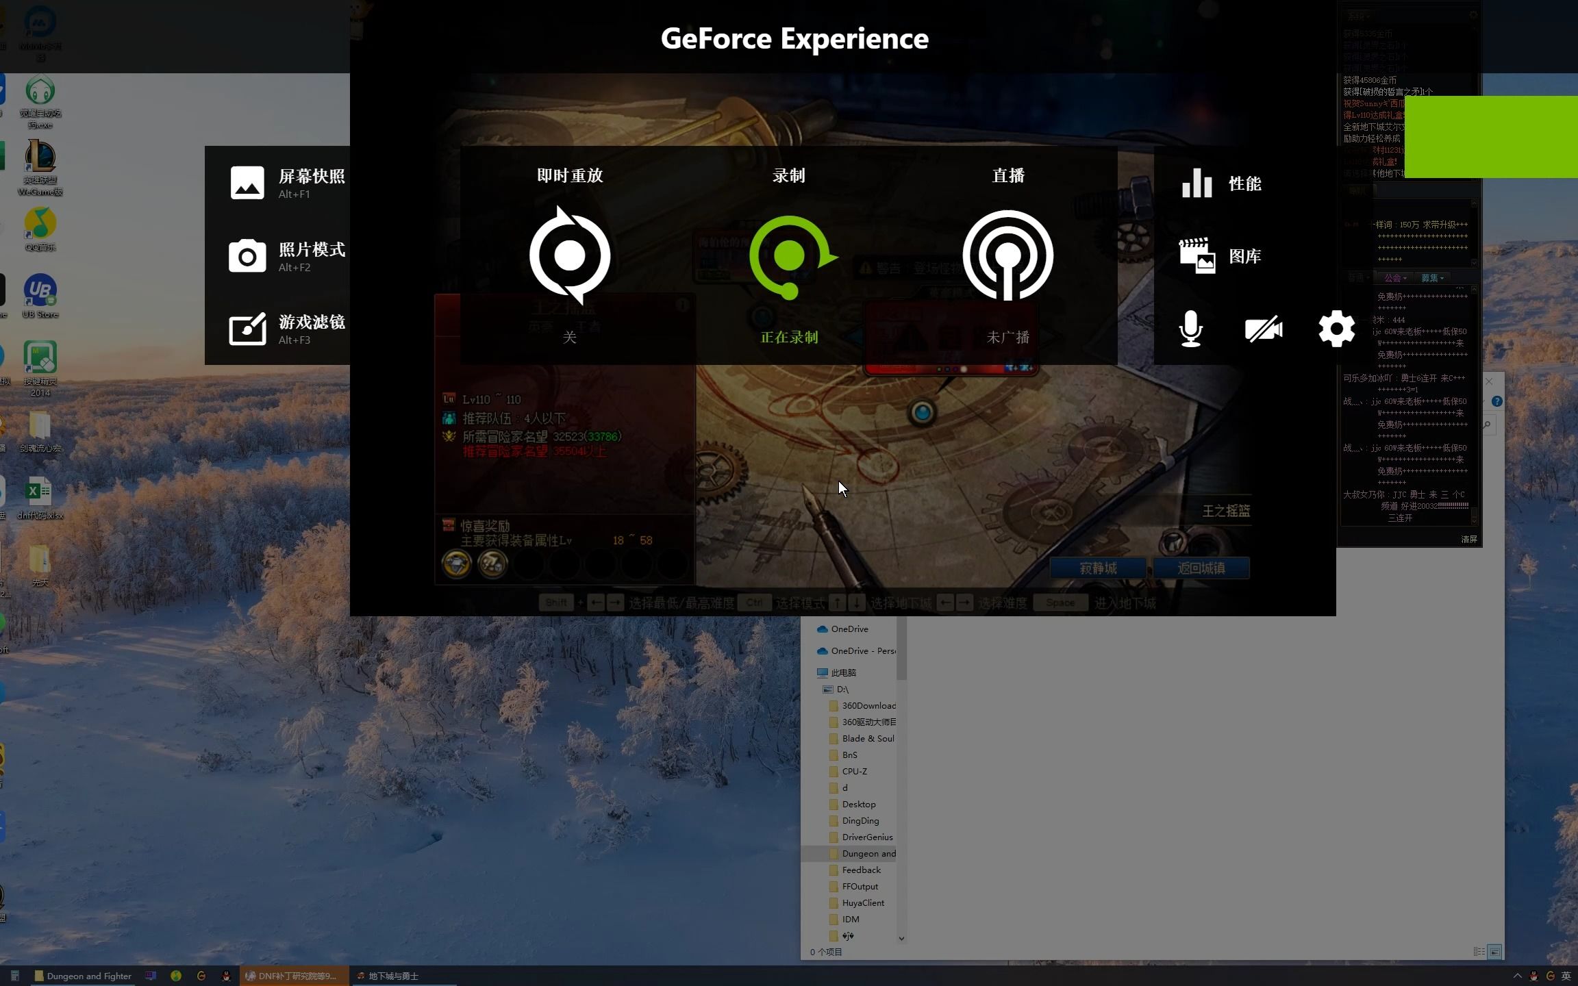Click the info icon on 王之摇篮 panel
1578x986 pixels.
point(682,305)
